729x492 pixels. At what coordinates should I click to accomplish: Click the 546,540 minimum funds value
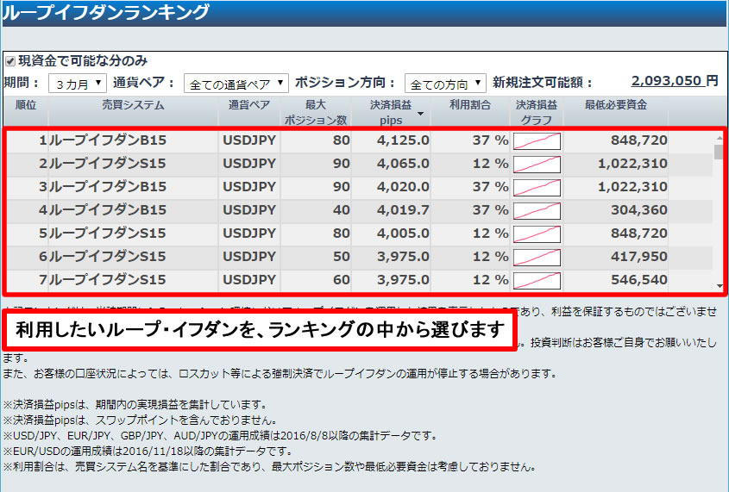[x=639, y=279]
